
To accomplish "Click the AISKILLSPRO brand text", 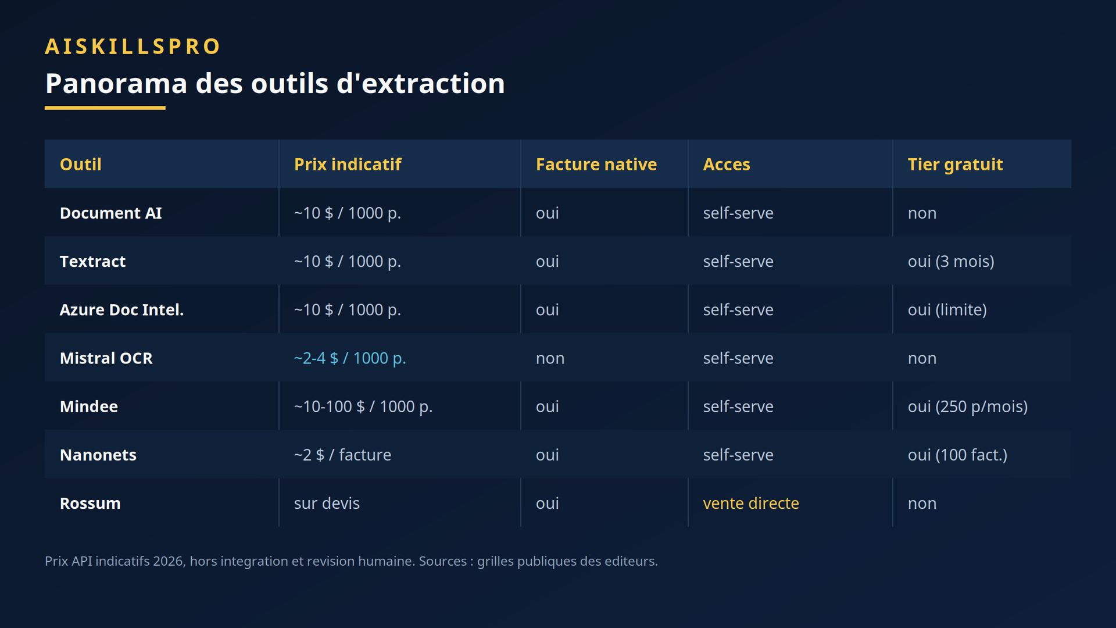I will click(x=133, y=47).
